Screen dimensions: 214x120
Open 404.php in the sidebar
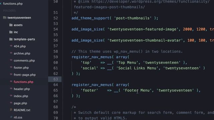[20, 46]
